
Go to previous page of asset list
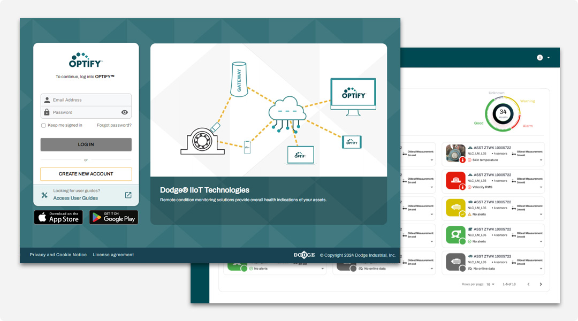point(528,284)
